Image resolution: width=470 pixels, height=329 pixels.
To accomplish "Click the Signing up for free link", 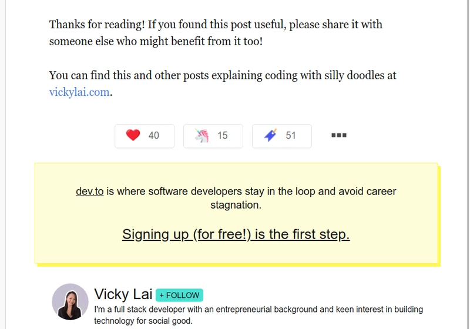I will [x=236, y=234].
